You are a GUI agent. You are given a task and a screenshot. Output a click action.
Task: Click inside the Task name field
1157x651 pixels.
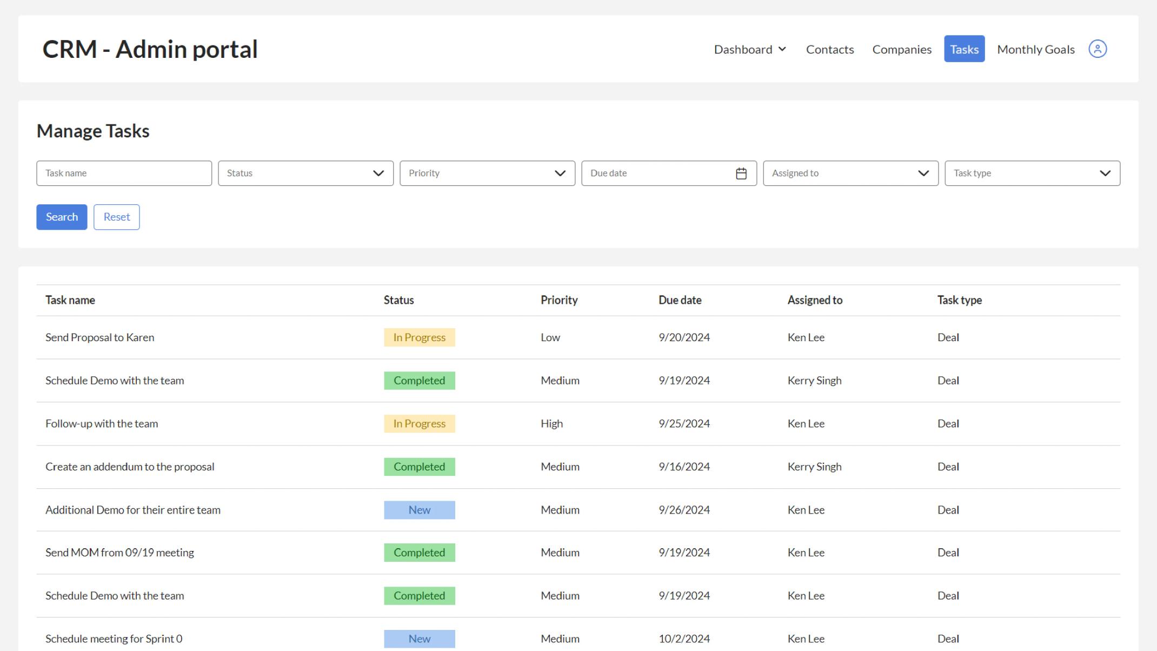point(124,173)
